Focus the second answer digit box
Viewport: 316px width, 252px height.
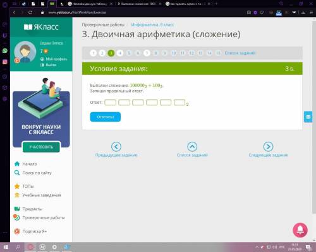coord(125,103)
